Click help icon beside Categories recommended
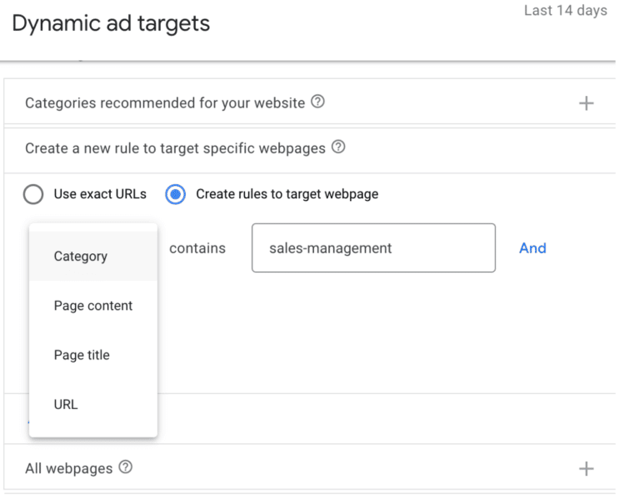Screen dimensions: 624x500 [x=317, y=102]
